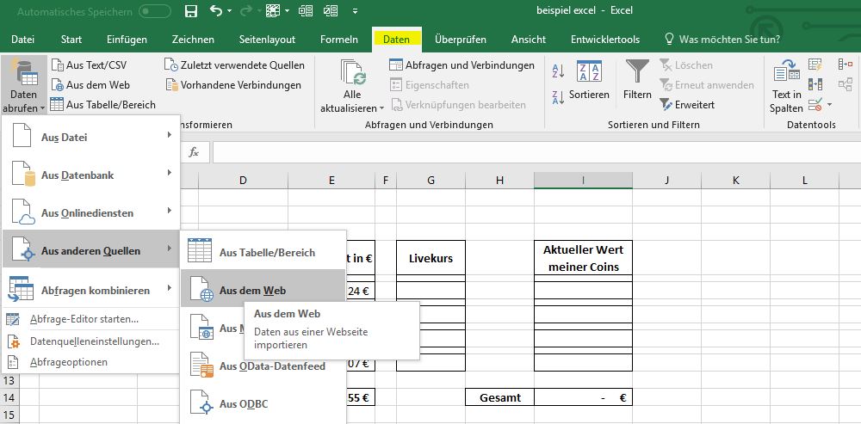
Task: Sort ascending with the A-Z icon
Action: pos(557,71)
